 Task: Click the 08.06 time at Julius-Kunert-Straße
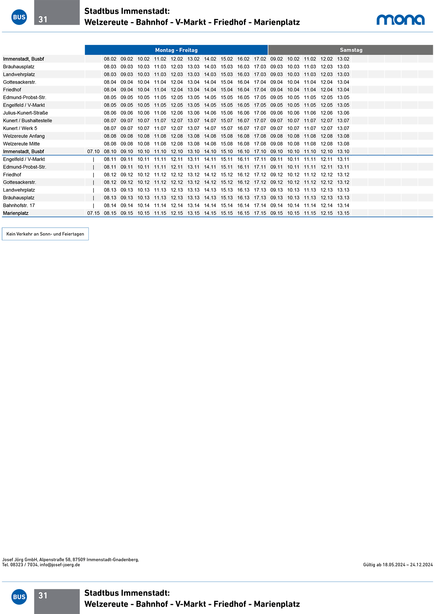click(110, 113)
